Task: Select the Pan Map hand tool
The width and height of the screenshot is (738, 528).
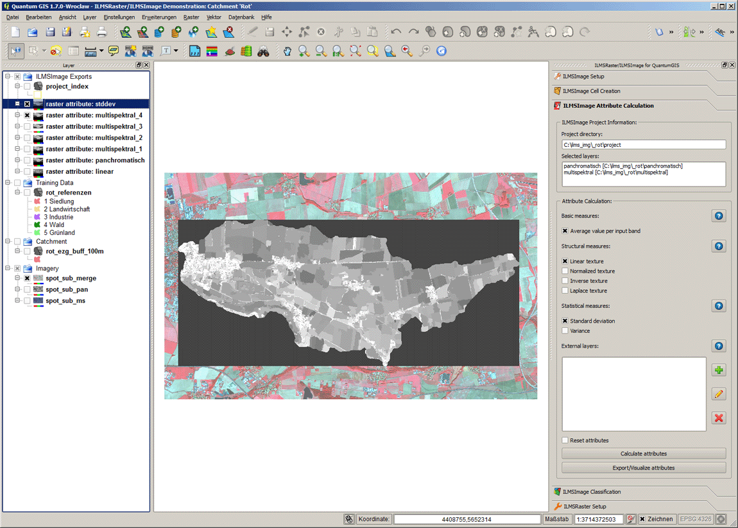Action: (287, 51)
